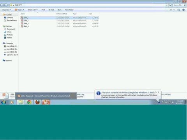Select the SAN_4 file
Screen dimensions: 187x140
click(60, 26)
